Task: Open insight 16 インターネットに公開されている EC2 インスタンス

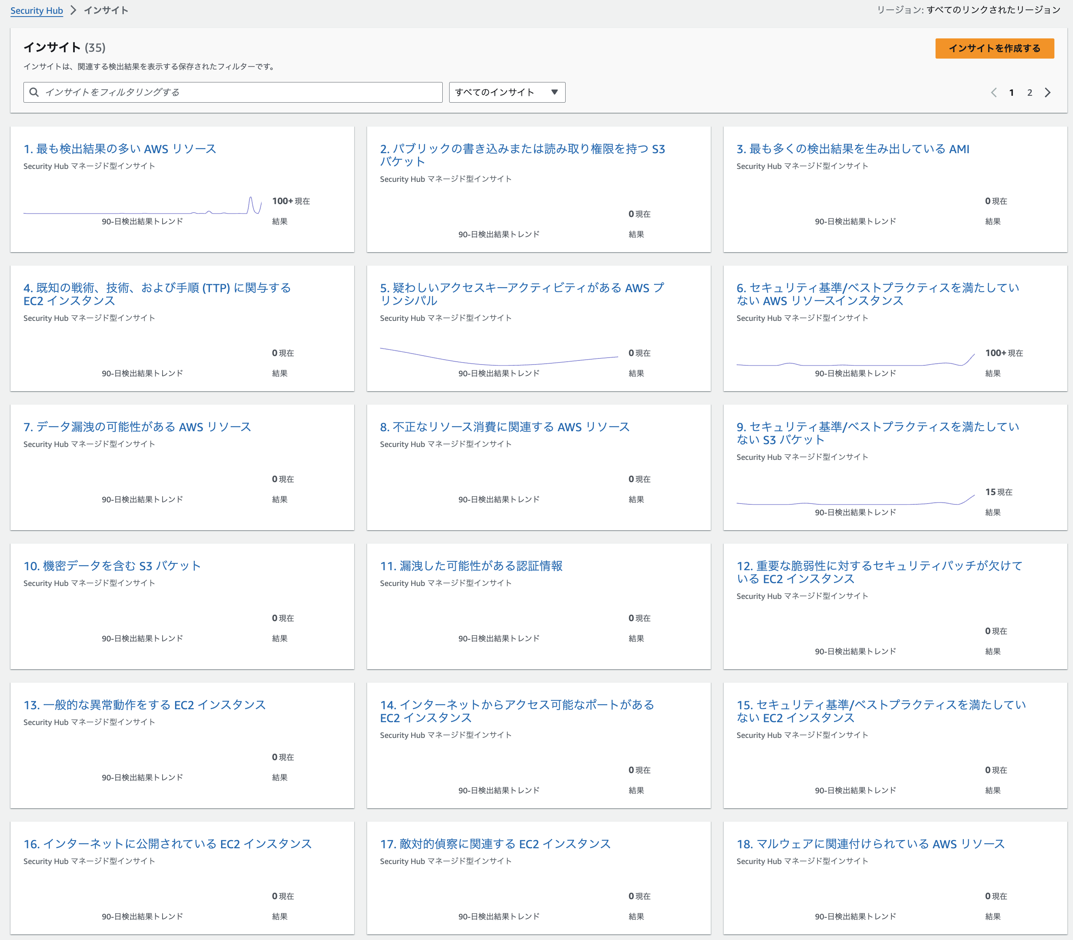Action: click(167, 844)
